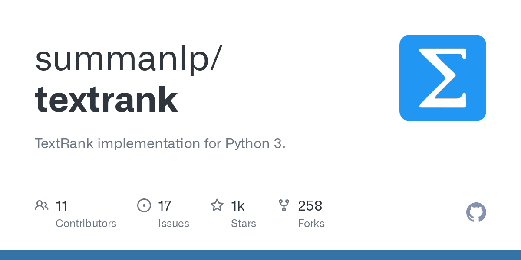
Task: Select the 11 contributors count
Action: coord(62,206)
